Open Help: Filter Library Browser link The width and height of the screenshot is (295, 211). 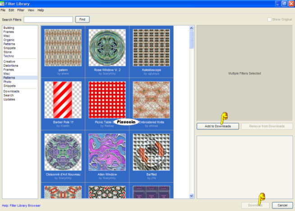point(21,206)
